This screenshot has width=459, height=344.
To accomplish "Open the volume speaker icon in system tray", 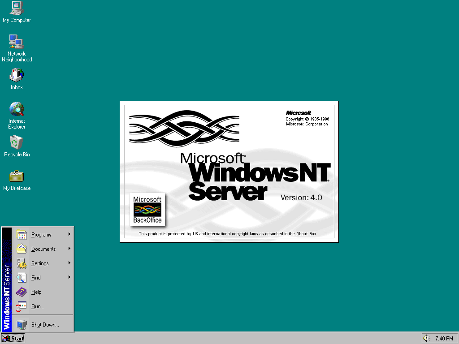I will point(427,338).
